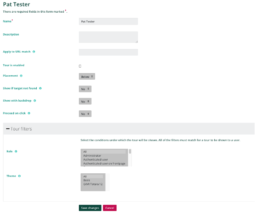Open help icon for Show if target not found
This screenshot has height=218, width=255.
pos(40,88)
